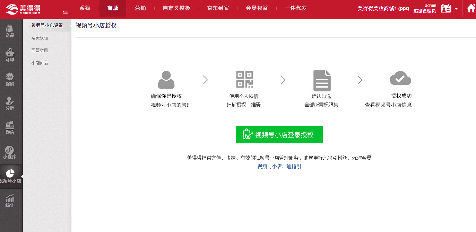This screenshot has height=232, width=476.
Task: Select the 视频号小店 sidebar section
Action: click(x=11, y=177)
